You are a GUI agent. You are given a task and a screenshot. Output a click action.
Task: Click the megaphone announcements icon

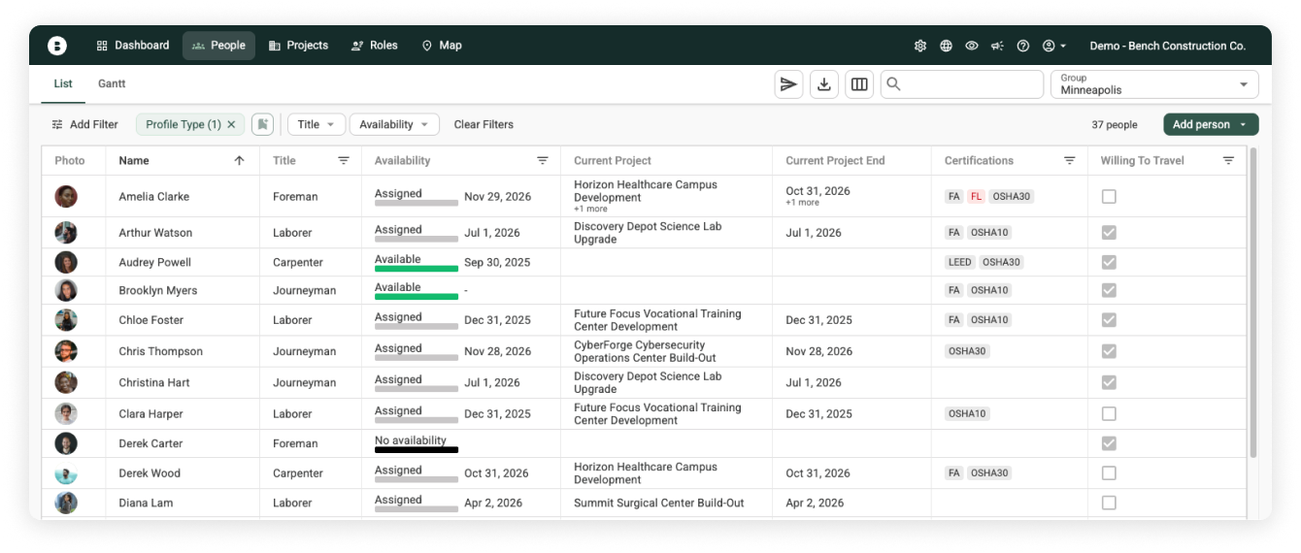pyautogui.click(x=997, y=46)
